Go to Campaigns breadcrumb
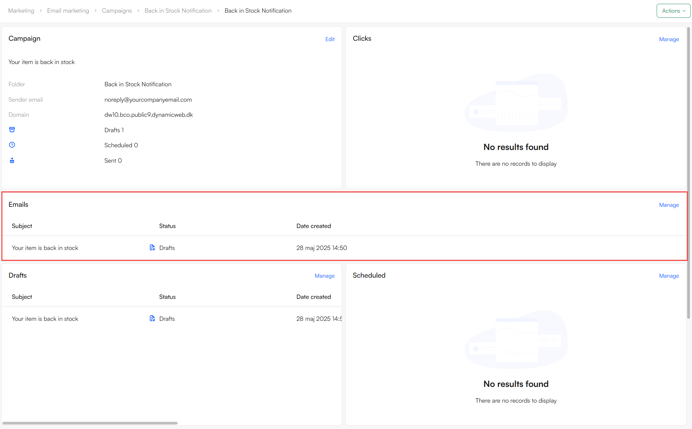The width and height of the screenshot is (692, 429). click(x=117, y=11)
